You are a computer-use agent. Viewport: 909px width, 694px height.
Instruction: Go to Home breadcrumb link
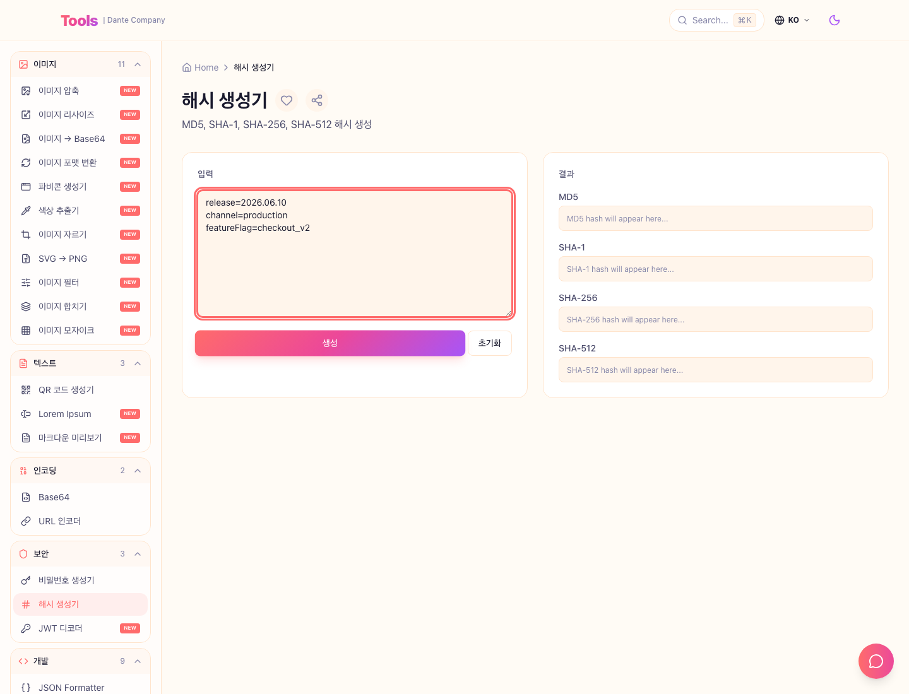[x=200, y=68]
